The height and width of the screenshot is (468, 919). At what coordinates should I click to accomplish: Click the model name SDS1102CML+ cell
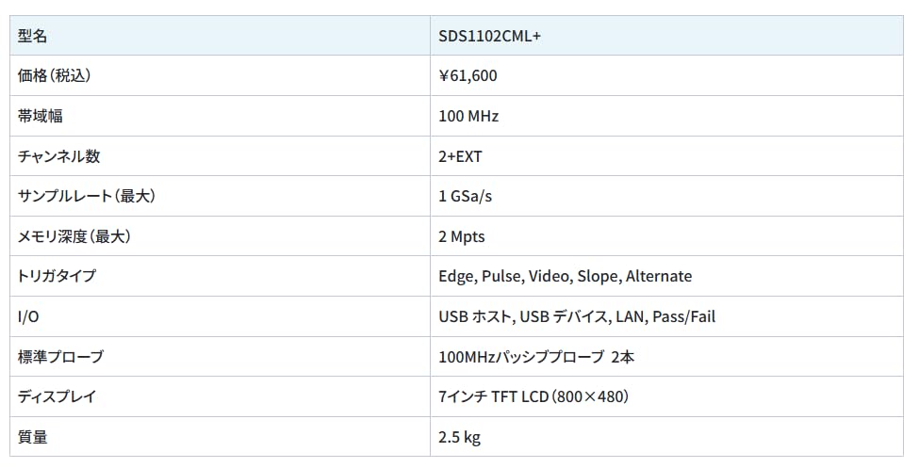pos(488,36)
